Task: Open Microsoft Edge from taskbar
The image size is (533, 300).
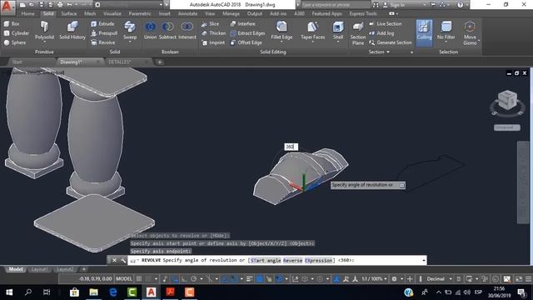Action: pyautogui.click(x=113, y=292)
